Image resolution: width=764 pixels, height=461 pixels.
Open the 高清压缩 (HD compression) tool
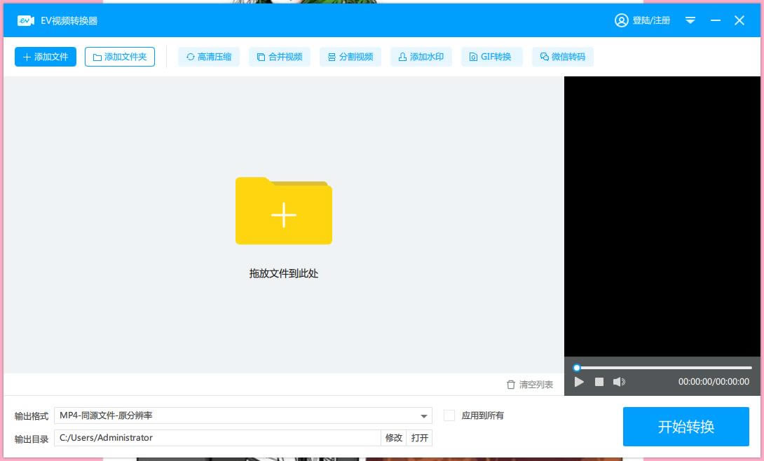pyautogui.click(x=208, y=57)
